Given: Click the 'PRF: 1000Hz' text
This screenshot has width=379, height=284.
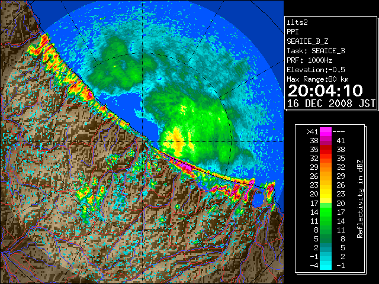Looking at the screenshot, I should (x=310, y=60).
